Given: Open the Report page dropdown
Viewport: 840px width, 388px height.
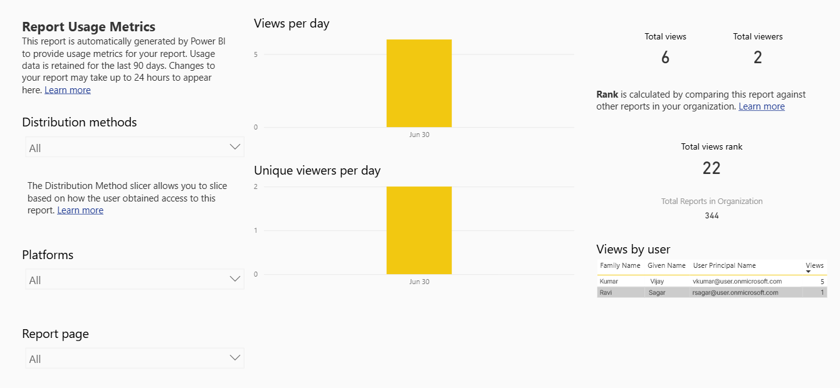Looking at the screenshot, I should [x=135, y=359].
